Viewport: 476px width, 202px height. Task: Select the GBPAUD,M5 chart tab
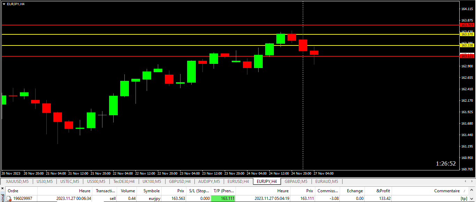point(296,181)
